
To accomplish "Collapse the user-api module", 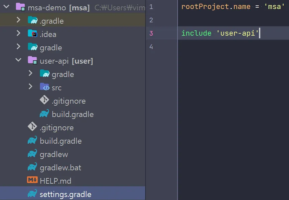I will (19, 61).
